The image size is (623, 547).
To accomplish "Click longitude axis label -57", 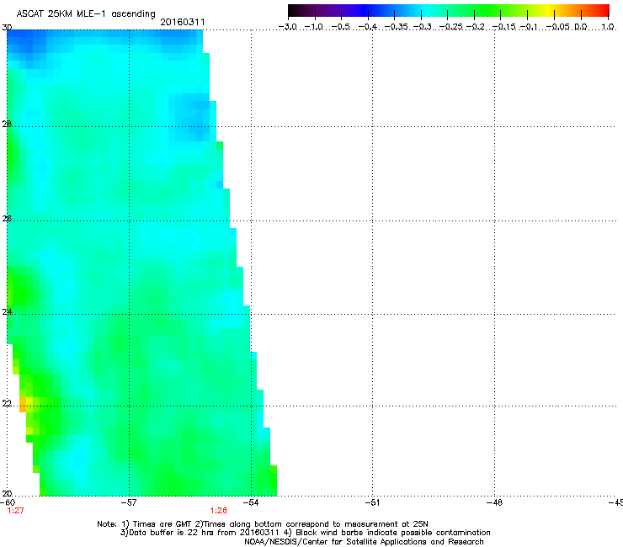I will (129, 502).
